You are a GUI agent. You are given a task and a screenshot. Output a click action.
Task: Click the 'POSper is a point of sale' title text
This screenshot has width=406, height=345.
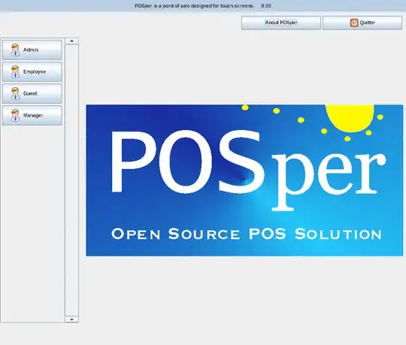tap(195, 6)
